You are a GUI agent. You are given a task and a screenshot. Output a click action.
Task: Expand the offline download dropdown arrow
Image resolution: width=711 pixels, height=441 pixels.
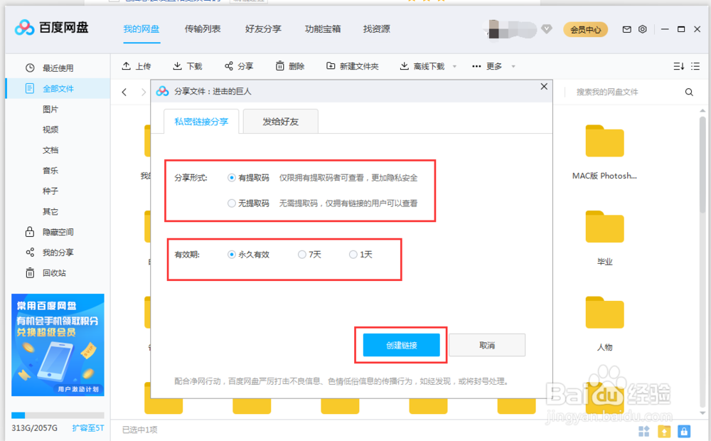click(454, 67)
